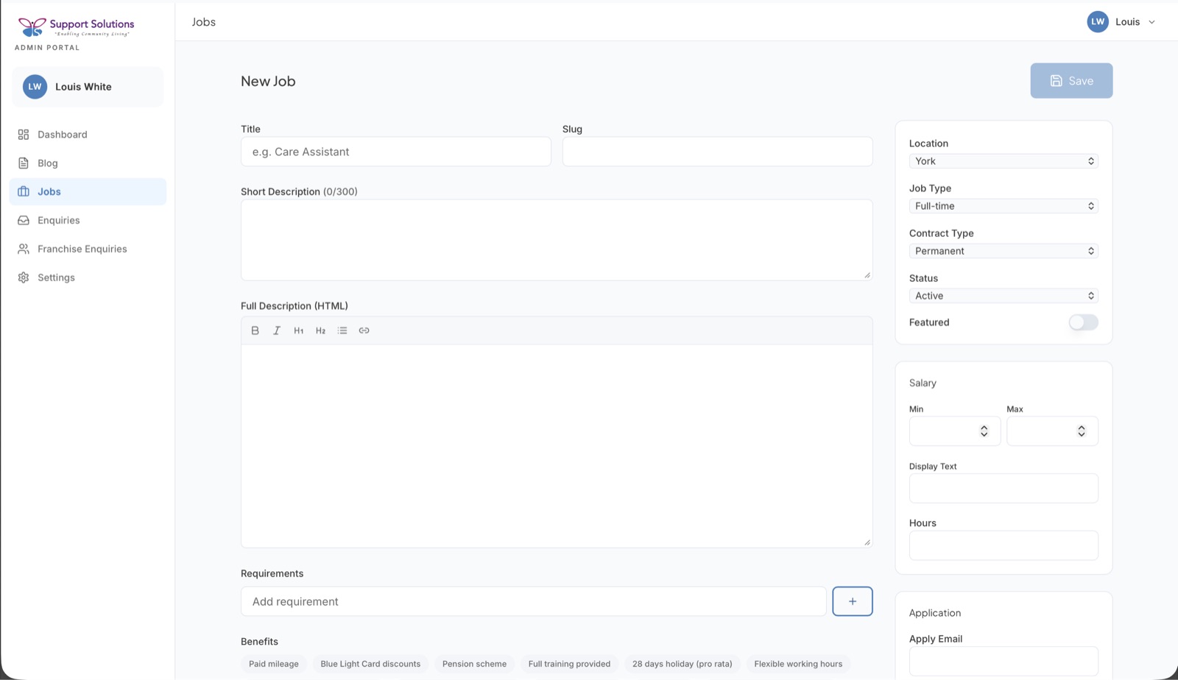
Task: Expand the Louis user menu chevron
Action: point(1151,22)
